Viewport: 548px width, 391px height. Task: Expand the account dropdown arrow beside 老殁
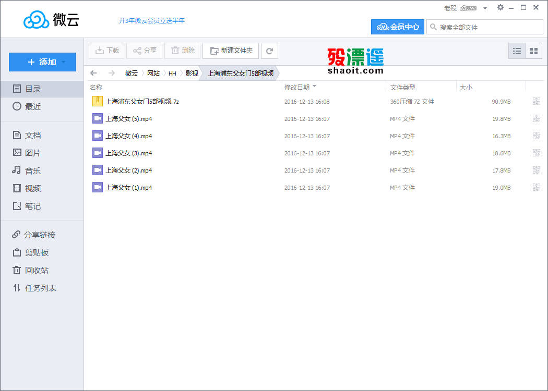click(485, 8)
